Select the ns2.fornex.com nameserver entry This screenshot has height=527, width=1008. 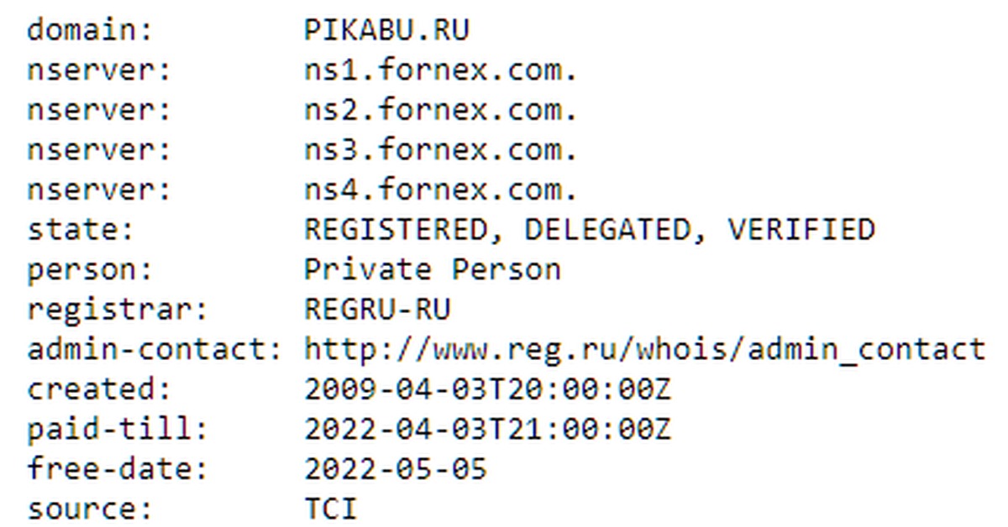point(441,110)
